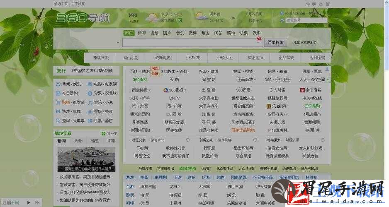The image size is (389, 207).
Task: Click the user icon at sites panel corner
Action: (x=327, y=69)
